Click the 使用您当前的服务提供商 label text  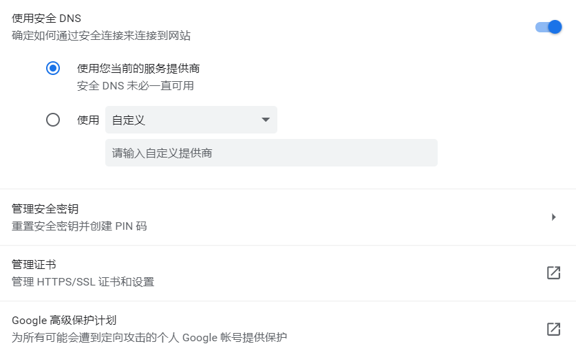coord(138,68)
